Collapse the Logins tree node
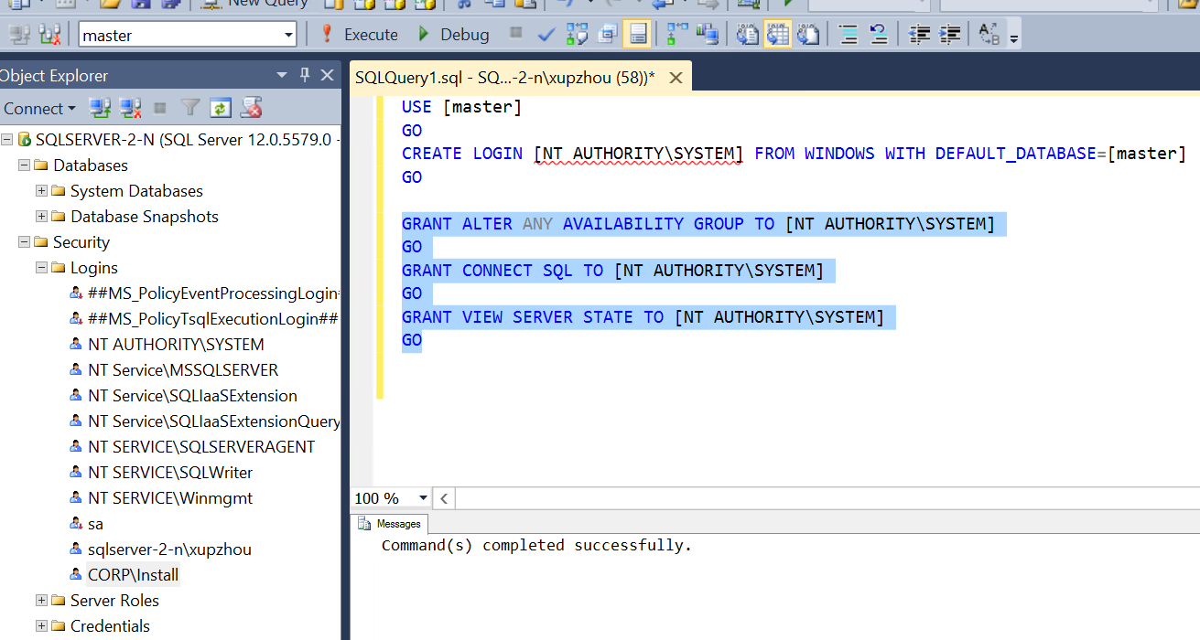 pos(41,268)
